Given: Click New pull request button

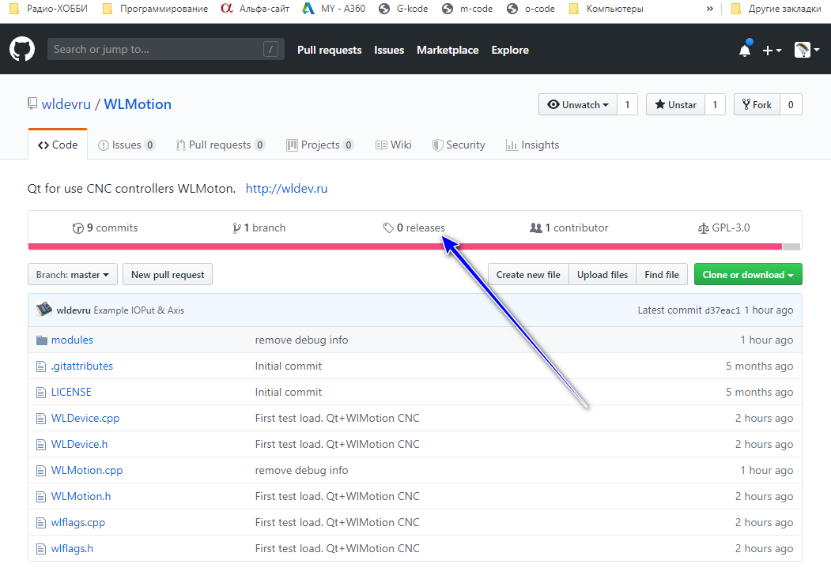Looking at the screenshot, I should [168, 274].
